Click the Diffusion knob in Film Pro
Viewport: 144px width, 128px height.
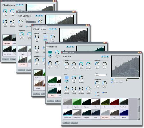click(88, 89)
